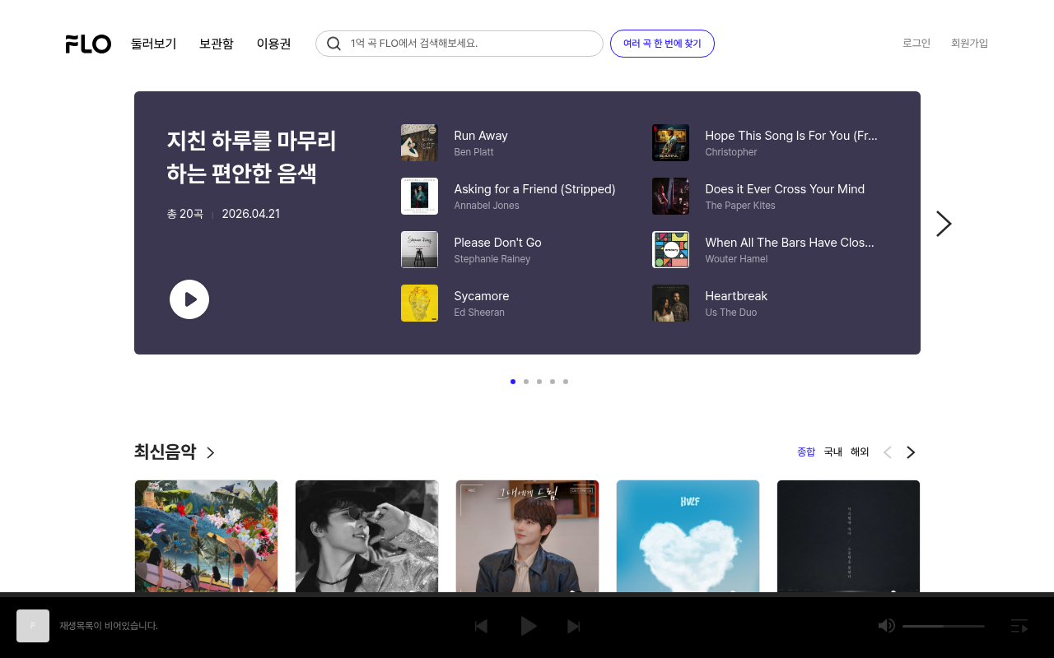The width and height of the screenshot is (1054, 658).
Task: Open the 이용권 menu
Action: (273, 44)
